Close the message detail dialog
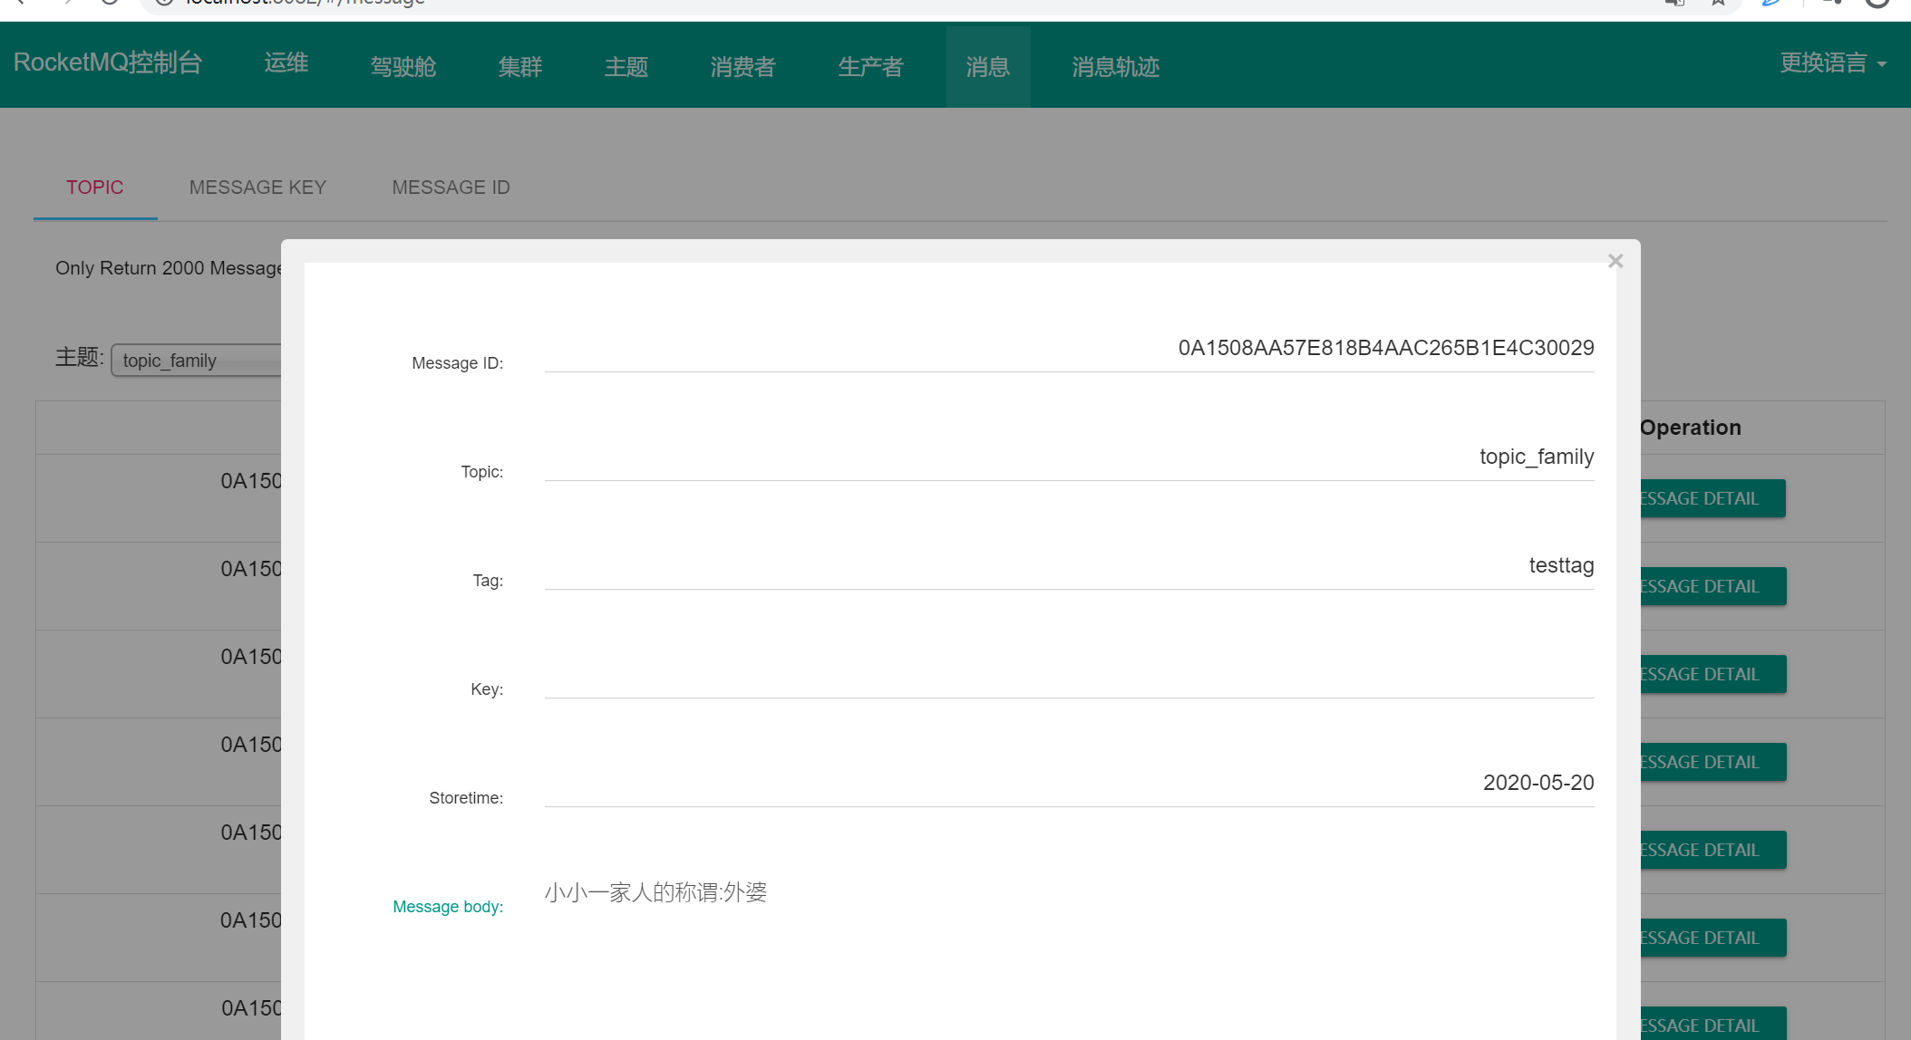The width and height of the screenshot is (1911, 1040). tap(1615, 261)
